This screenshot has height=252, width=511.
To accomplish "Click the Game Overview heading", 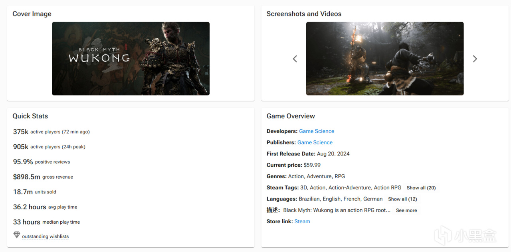I will [291, 116].
